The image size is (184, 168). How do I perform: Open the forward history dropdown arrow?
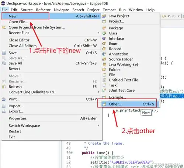pyautogui.click(x=178, y=16)
